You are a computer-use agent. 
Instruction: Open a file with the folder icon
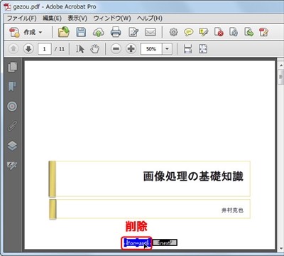(64, 32)
